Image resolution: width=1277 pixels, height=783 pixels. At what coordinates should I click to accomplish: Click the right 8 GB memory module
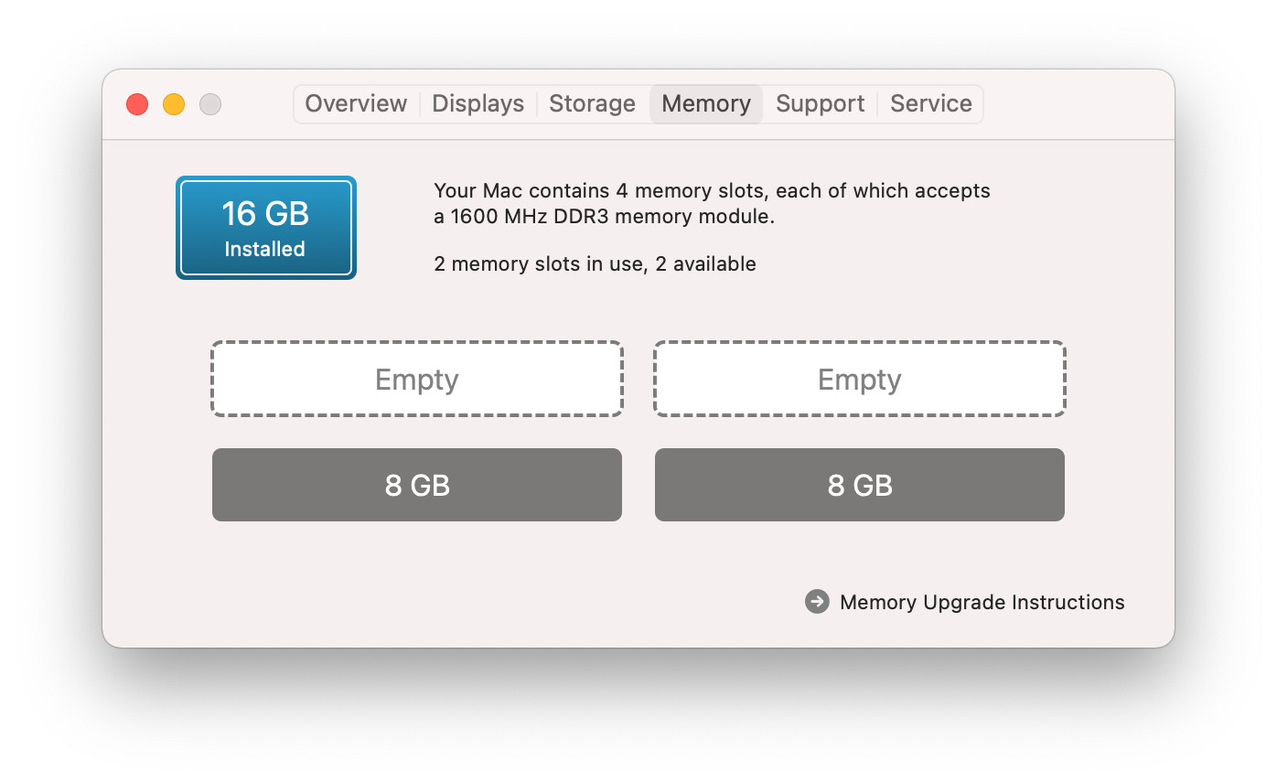point(860,485)
